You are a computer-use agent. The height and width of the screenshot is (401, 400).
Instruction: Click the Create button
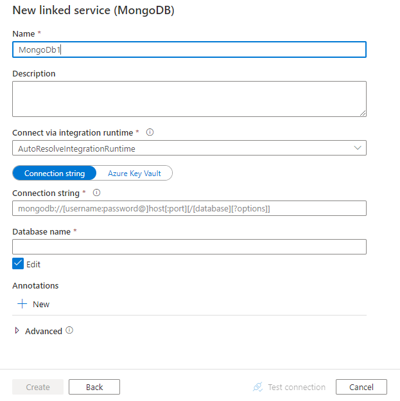coord(38,387)
